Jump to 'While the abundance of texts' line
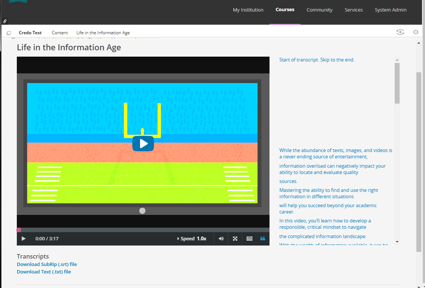This screenshot has width=425, height=288. click(336, 154)
